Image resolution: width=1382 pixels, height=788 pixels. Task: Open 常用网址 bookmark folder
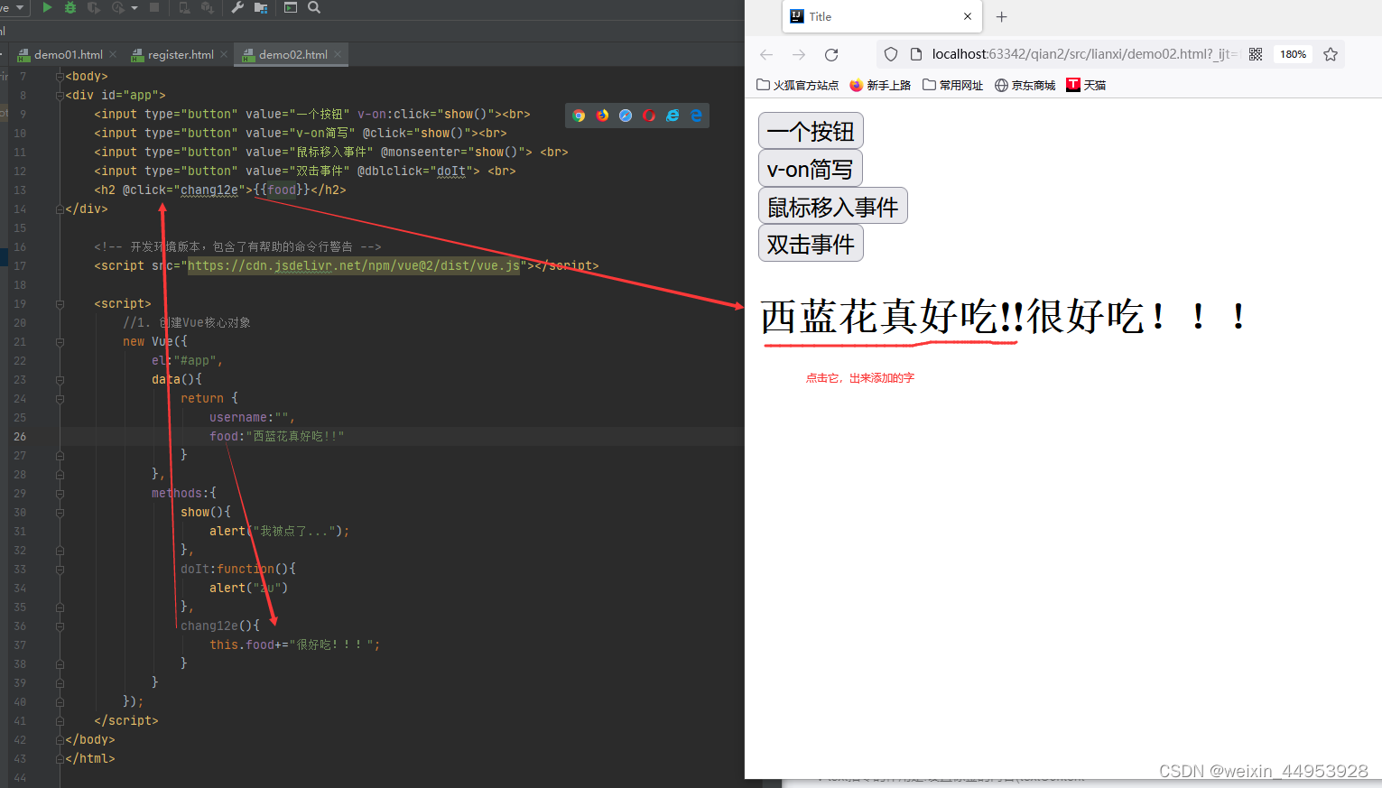point(952,85)
